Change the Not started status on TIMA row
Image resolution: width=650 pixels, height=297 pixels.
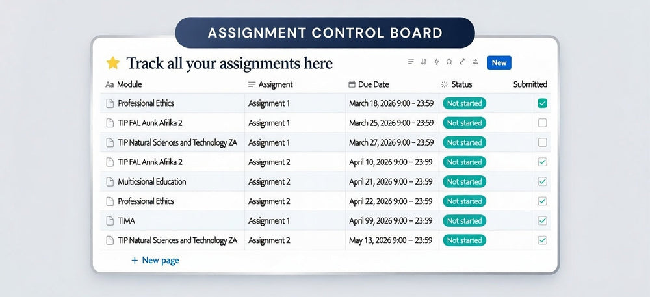tap(464, 221)
